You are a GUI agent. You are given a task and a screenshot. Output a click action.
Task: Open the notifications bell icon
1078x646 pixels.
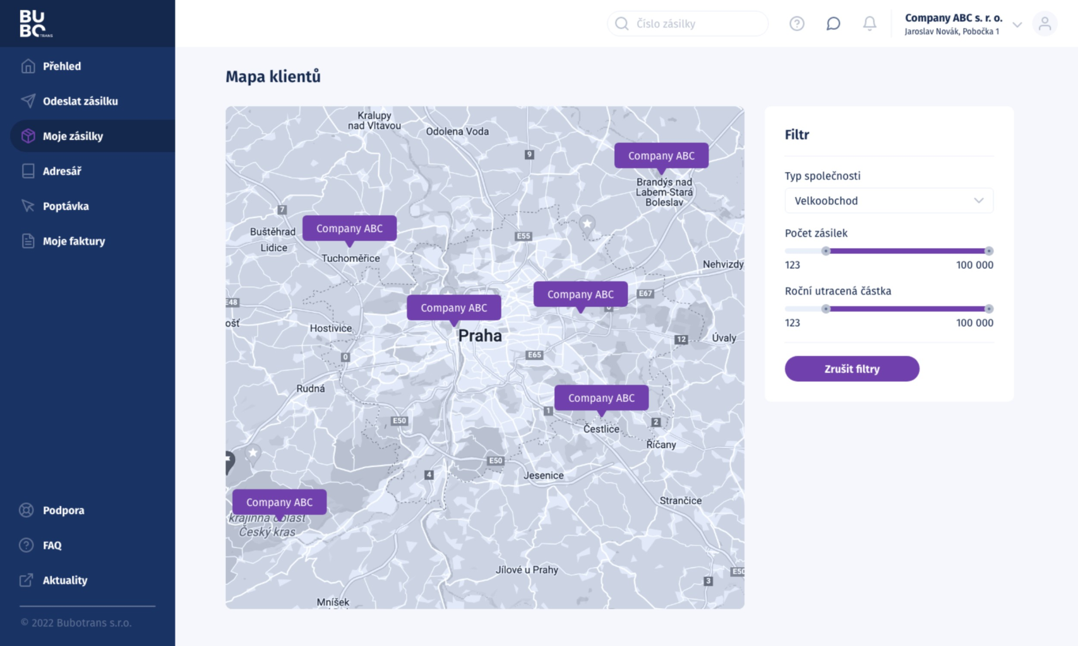point(870,23)
